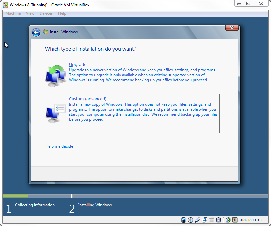Click the Upgrade option's computer icon

point(55,76)
